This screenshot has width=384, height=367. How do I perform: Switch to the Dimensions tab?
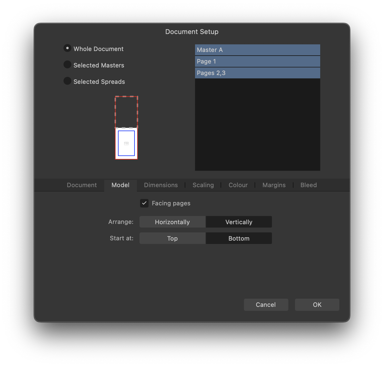point(161,185)
